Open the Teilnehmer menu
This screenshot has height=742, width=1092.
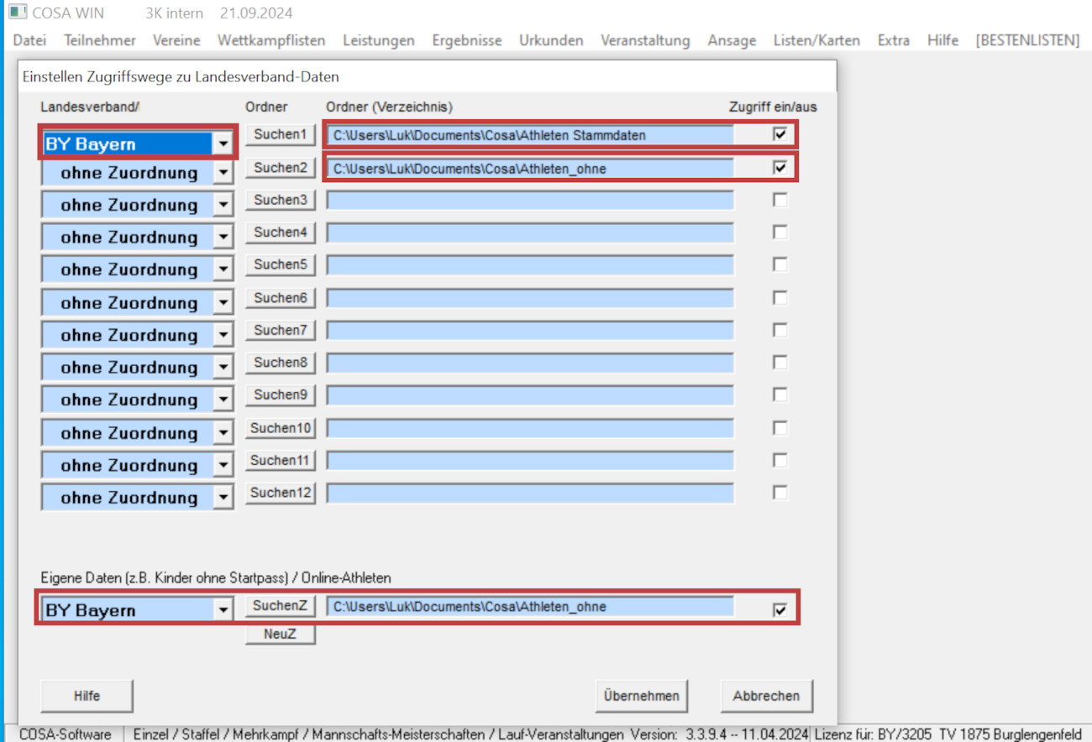[x=100, y=40]
